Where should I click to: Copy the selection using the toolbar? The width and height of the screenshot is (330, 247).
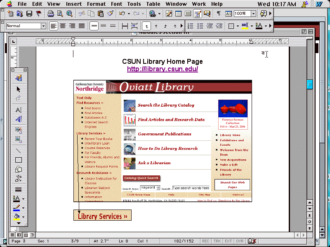pos(91,14)
